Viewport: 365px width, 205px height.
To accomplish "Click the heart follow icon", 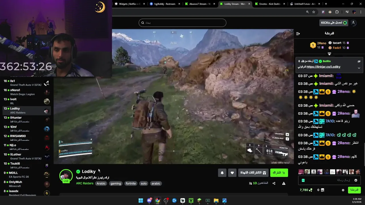I will point(232,173).
